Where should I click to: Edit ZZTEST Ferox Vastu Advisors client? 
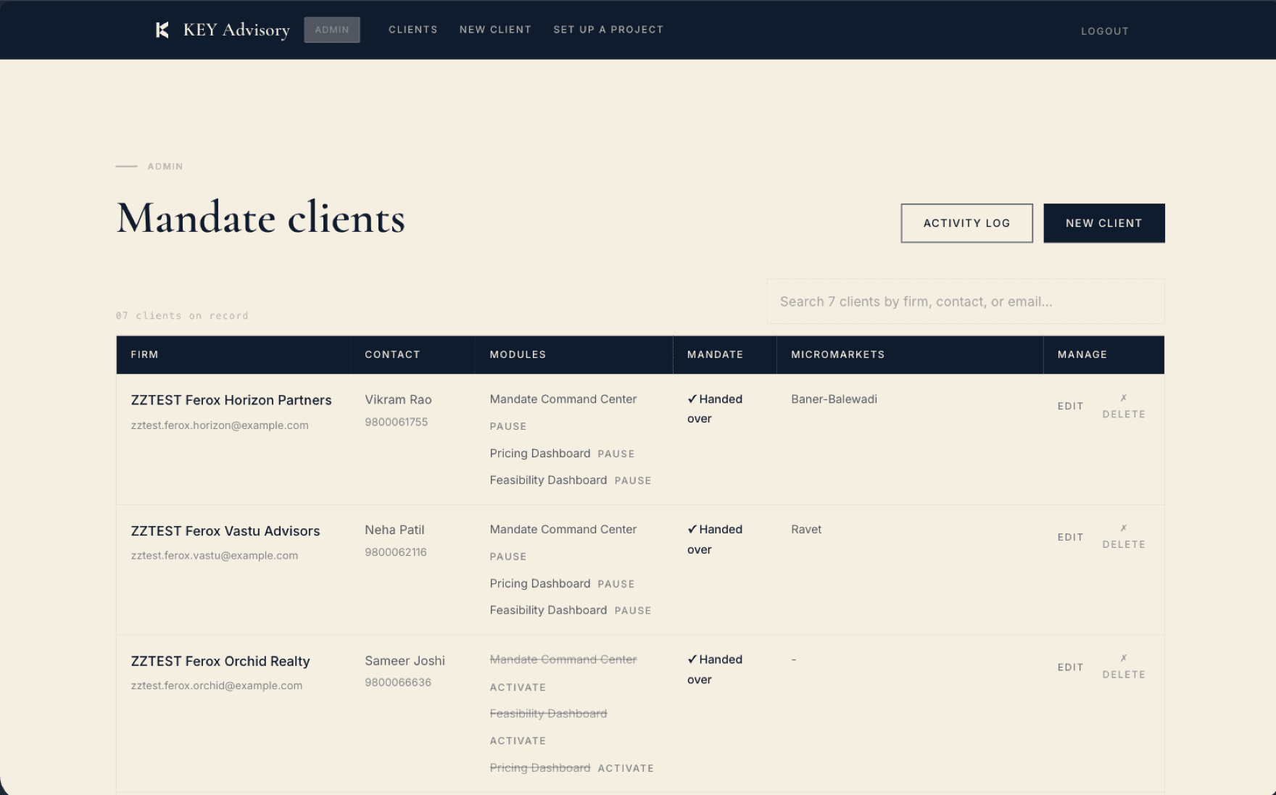coord(1070,537)
